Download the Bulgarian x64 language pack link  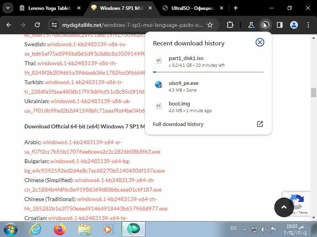pyautogui.click(x=95, y=166)
